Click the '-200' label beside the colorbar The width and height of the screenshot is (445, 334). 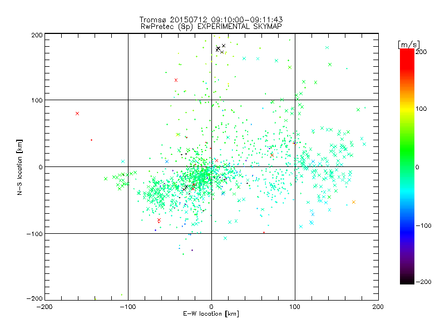[423, 282]
